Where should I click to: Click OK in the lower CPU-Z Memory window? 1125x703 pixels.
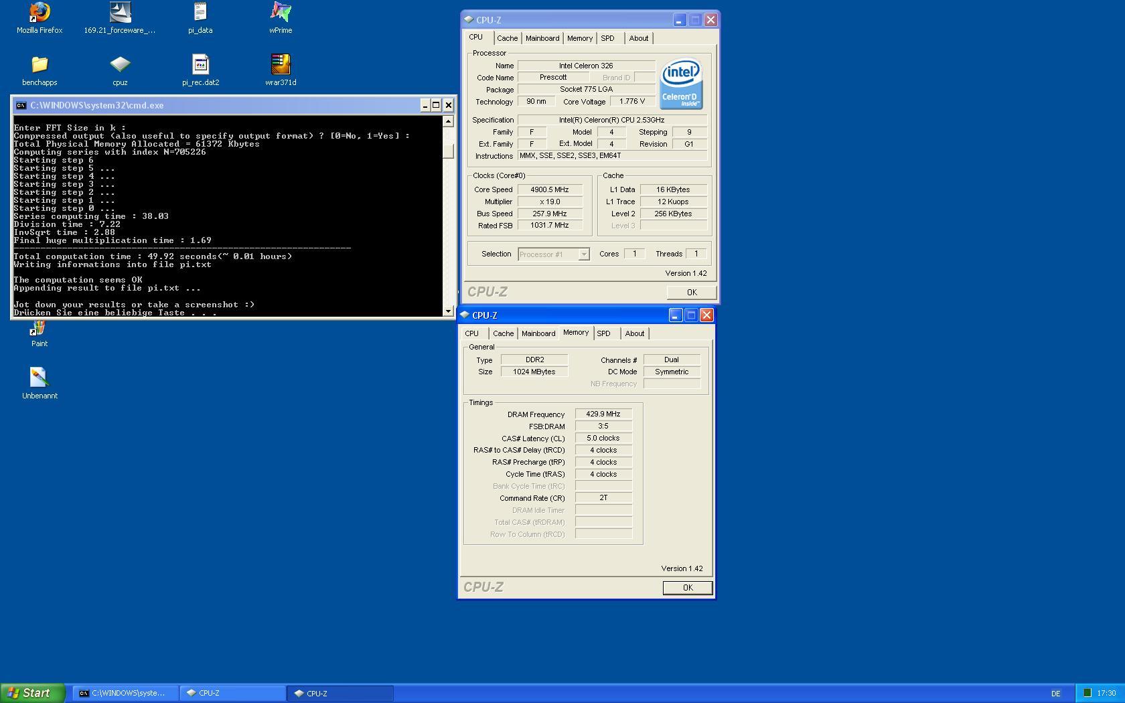click(x=688, y=588)
